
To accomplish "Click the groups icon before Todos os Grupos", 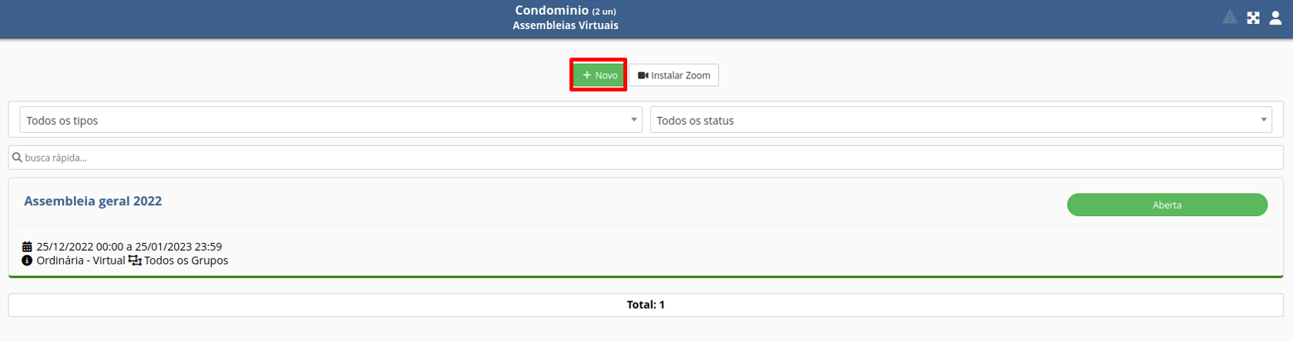I will pyautogui.click(x=135, y=261).
